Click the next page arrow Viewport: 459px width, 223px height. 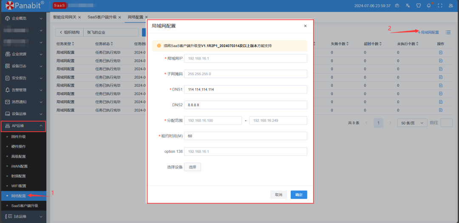tap(390, 123)
